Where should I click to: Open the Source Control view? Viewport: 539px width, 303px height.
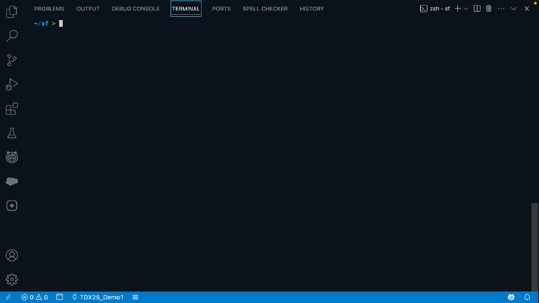pos(12,60)
